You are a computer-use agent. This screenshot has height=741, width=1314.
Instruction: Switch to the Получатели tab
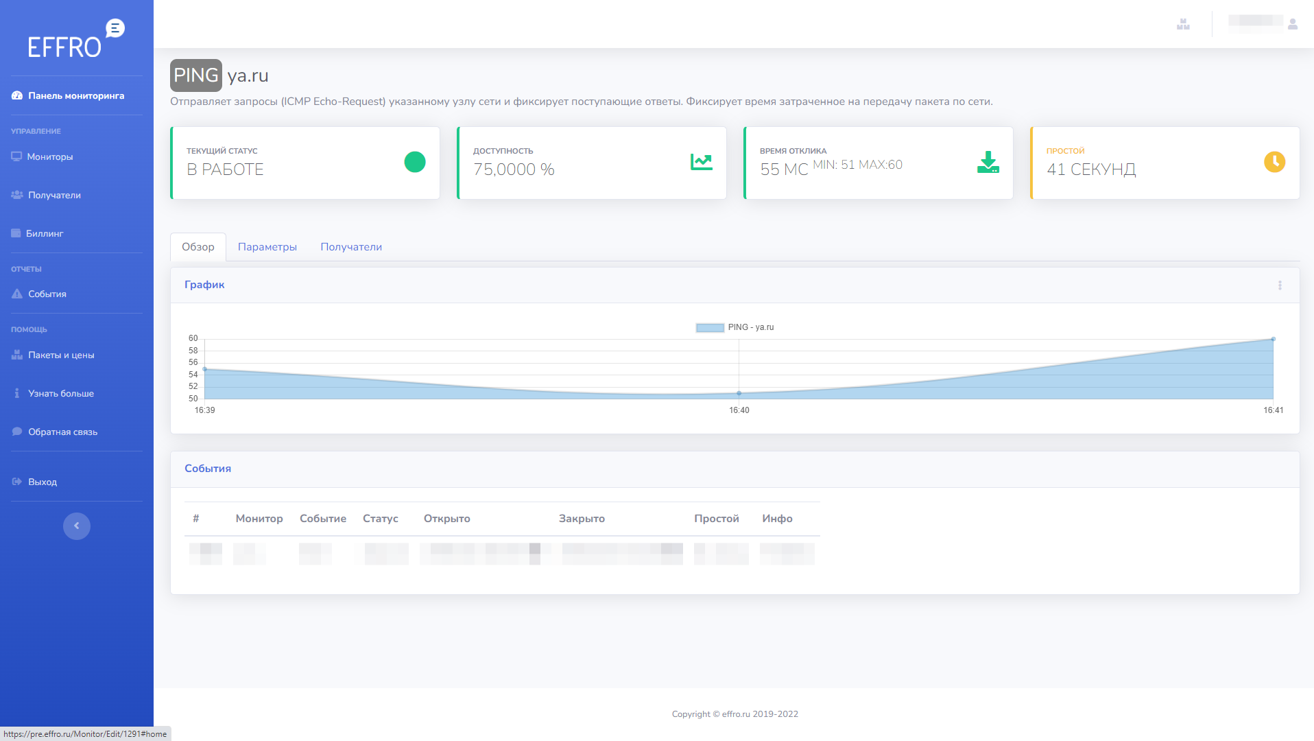tap(351, 247)
